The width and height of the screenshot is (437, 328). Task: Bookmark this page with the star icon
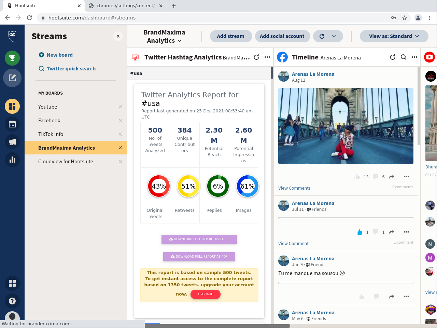(405, 18)
